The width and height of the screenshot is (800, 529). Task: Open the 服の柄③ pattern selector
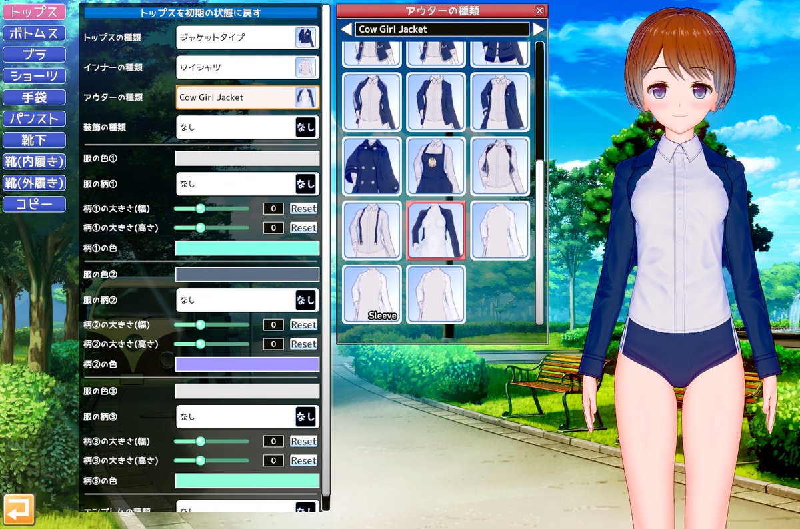[247, 416]
